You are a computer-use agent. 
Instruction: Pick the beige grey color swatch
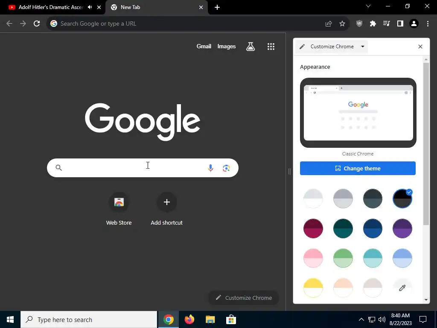(373, 288)
